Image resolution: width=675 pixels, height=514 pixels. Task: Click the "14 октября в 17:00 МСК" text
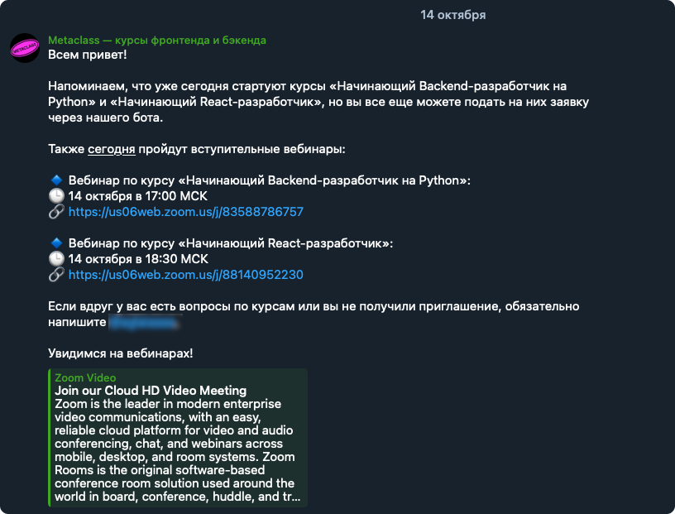[138, 196]
